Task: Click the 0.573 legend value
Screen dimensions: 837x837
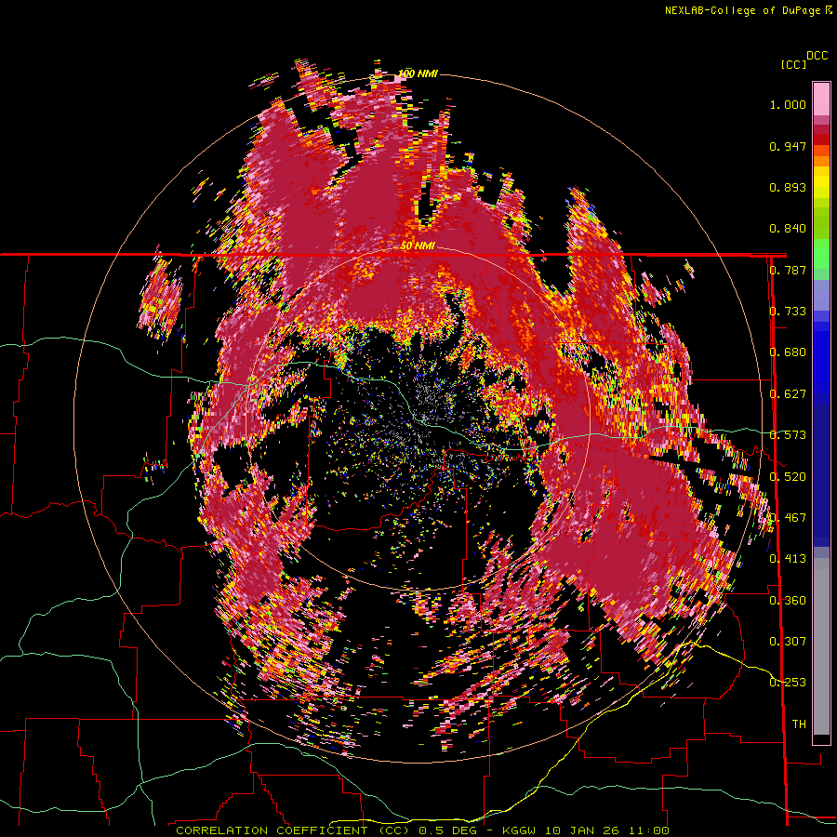Action: [788, 435]
